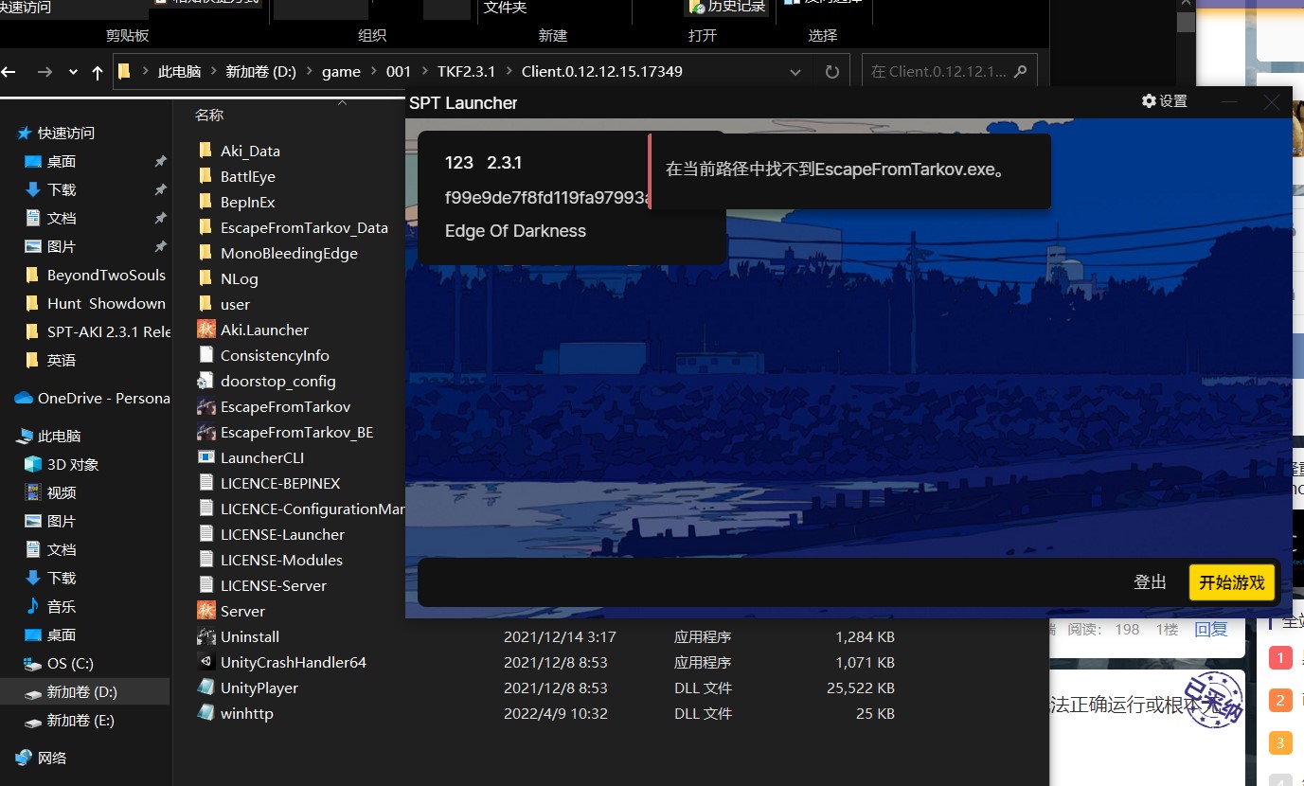Select EscapeFromTarkov_BE application icon
The width and height of the screenshot is (1304, 786).
point(205,432)
